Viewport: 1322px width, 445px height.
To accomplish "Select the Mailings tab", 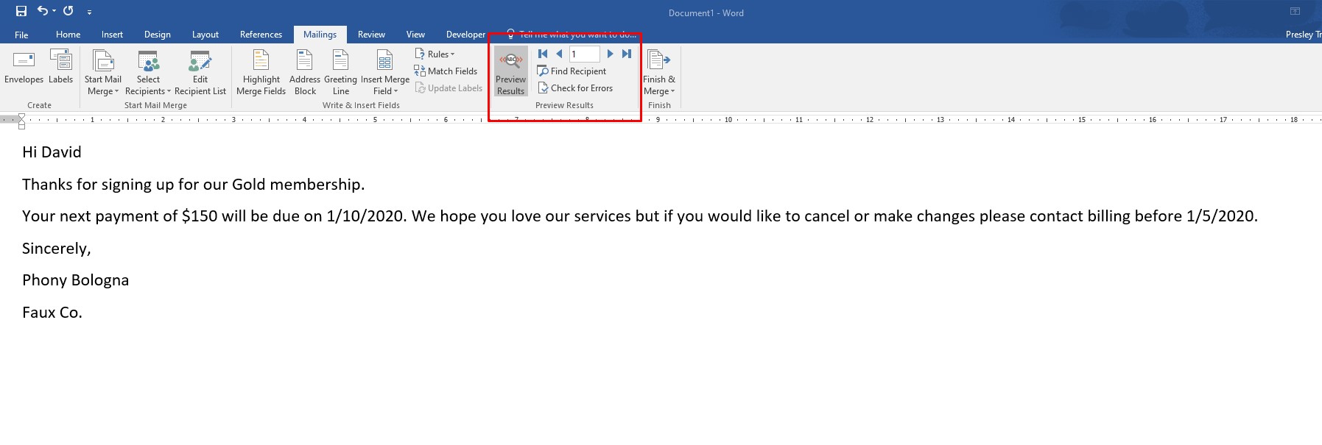I will [320, 35].
